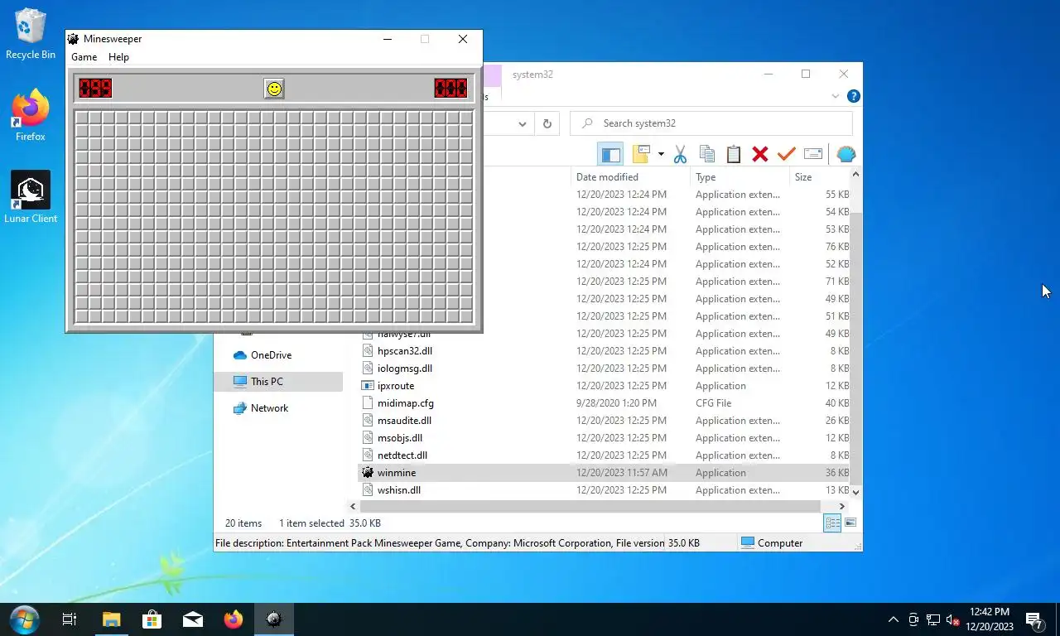1060x636 pixels.
Task: Toggle the navigation pane toolbar button
Action: [x=610, y=154]
